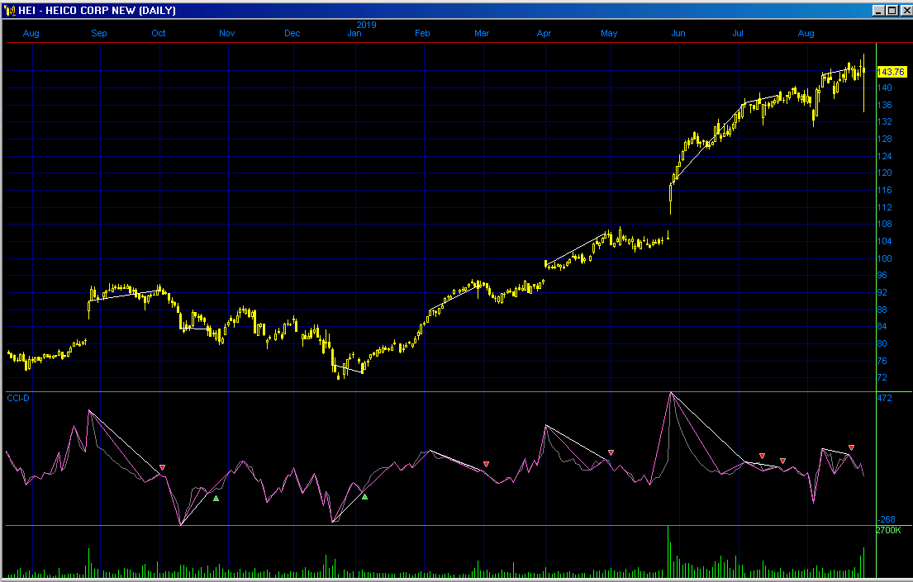The width and height of the screenshot is (913, 582).
Task: Click the Dec month label
Action: [x=292, y=33]
